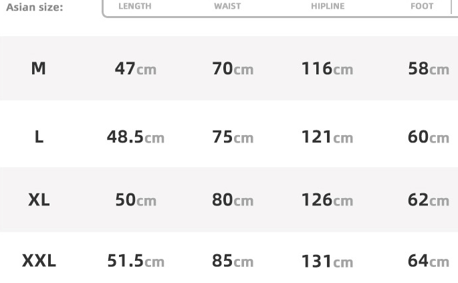Select the L size row label
Viewport: 458px width, 283px height.
click(x=39, y=137)
